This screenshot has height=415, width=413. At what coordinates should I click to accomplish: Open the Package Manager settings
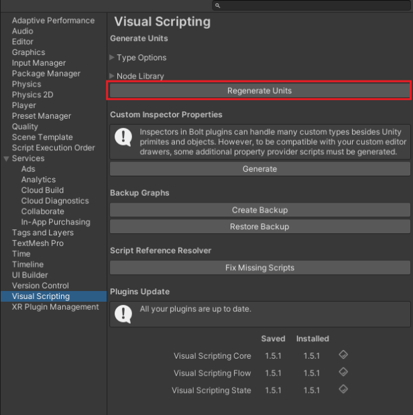pos(46,74)
